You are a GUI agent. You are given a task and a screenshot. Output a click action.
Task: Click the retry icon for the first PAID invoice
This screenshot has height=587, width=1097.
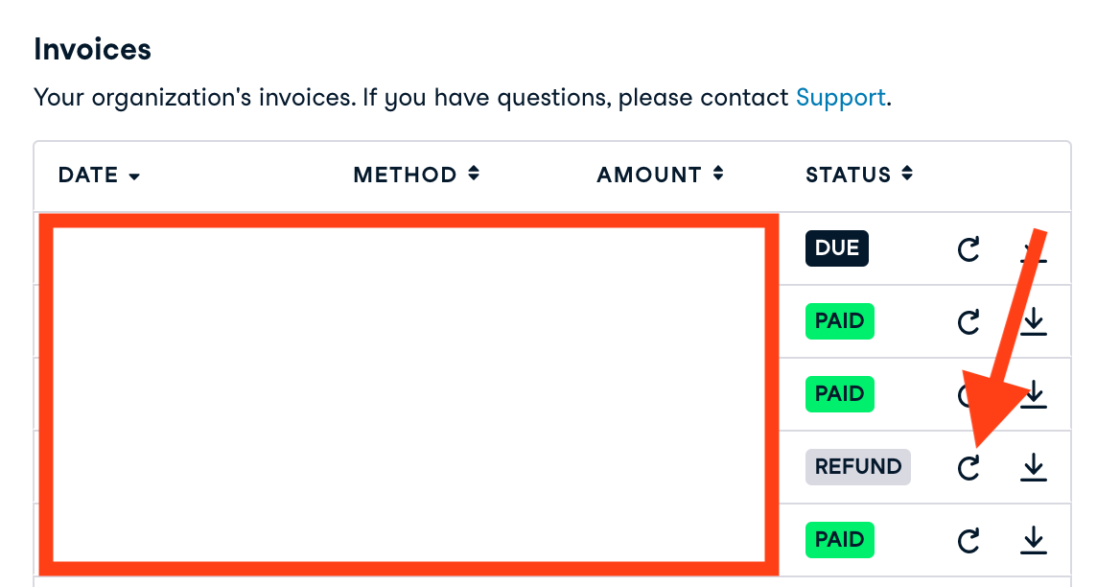(969, 322)
